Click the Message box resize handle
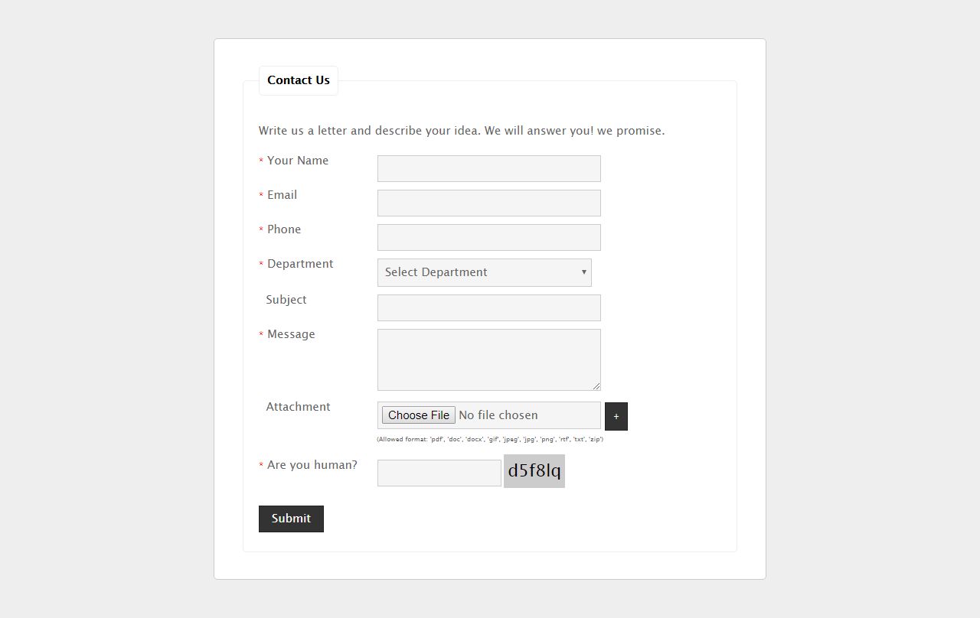 tap(596, 385)
